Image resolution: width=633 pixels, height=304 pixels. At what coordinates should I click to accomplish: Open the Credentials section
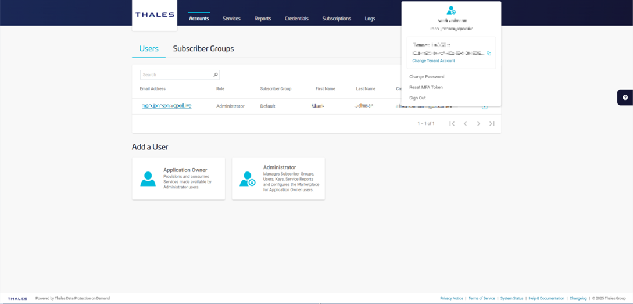(x=296, y=19)
